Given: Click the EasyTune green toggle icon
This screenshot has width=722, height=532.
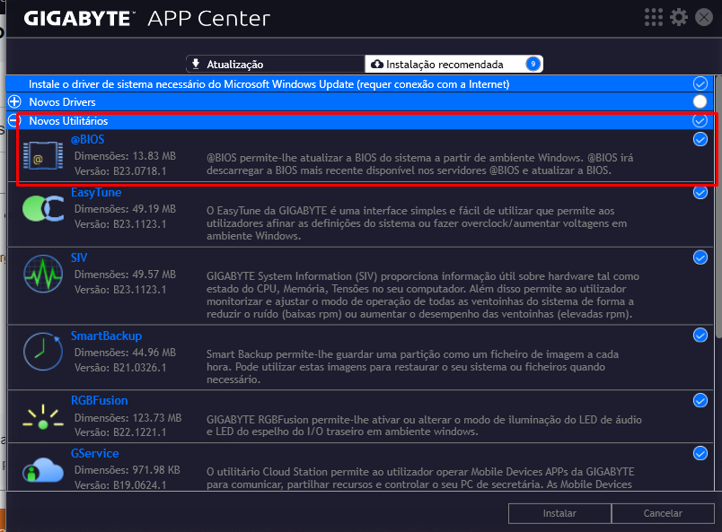Looking at the screenshot, I should click(43, 208).
